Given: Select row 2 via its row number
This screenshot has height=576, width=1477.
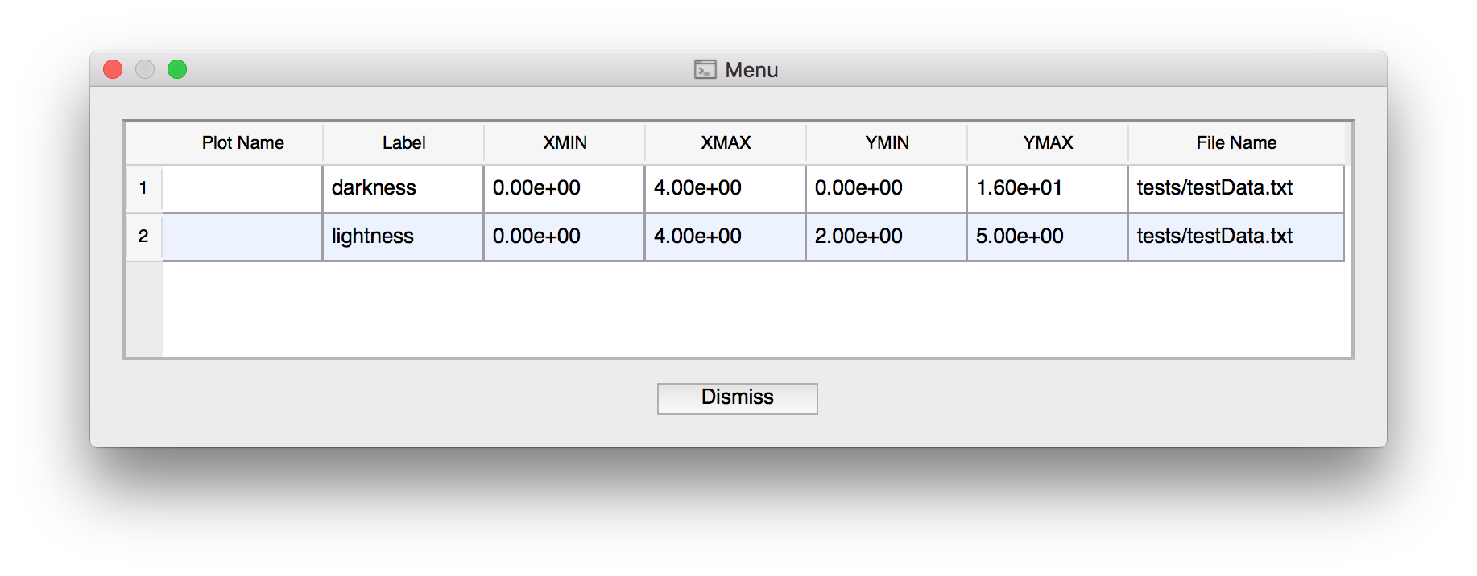Looking at the screenshot, I should coord(143,237).
